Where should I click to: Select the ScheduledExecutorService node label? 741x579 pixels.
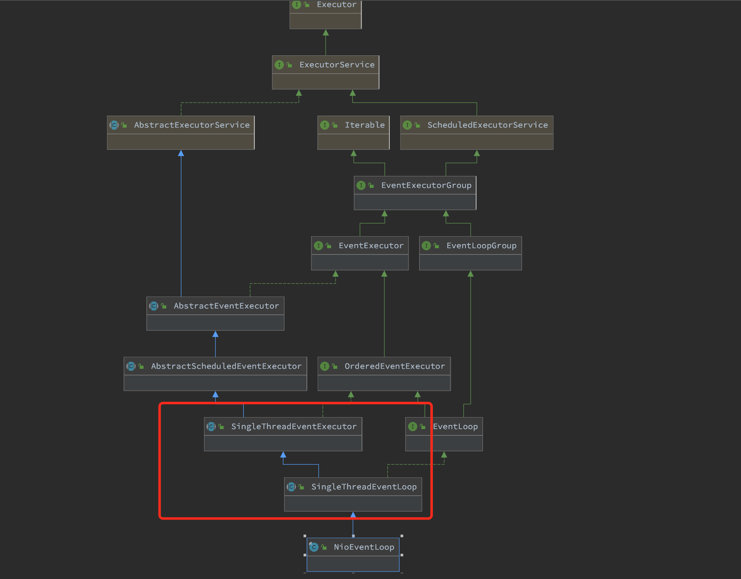488,125
